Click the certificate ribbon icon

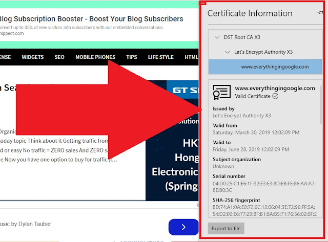pos(221,92)
